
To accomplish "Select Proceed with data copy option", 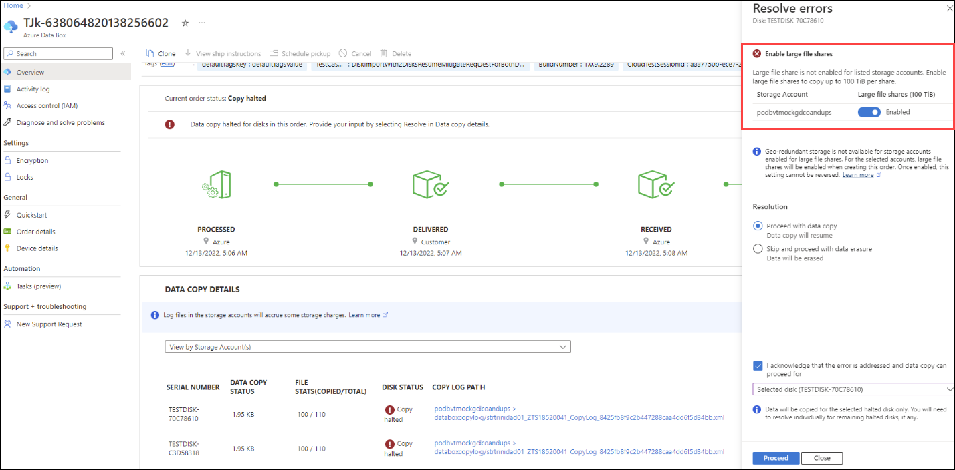I will tap(758, 226).
